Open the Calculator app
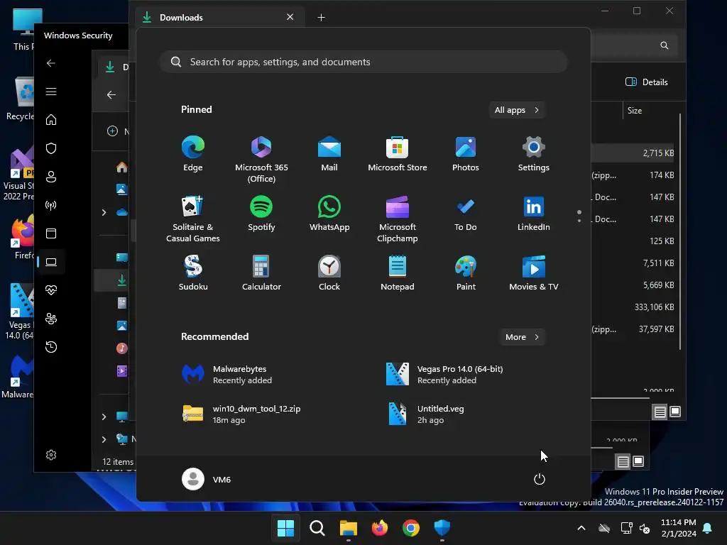 click(261, 273)
